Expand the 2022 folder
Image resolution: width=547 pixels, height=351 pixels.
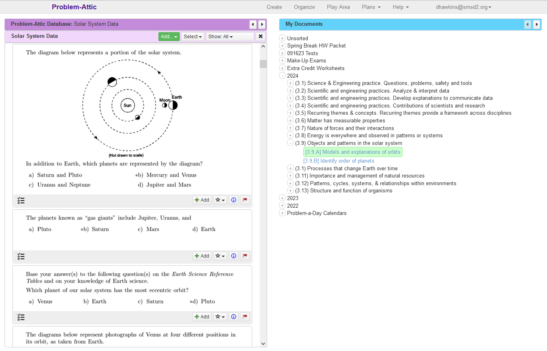(x=282, y=206)
